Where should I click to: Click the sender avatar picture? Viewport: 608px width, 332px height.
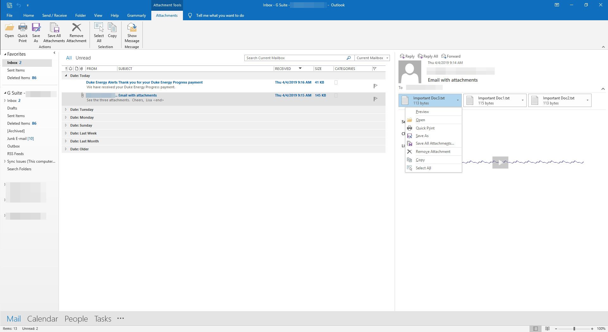point(410,72)
